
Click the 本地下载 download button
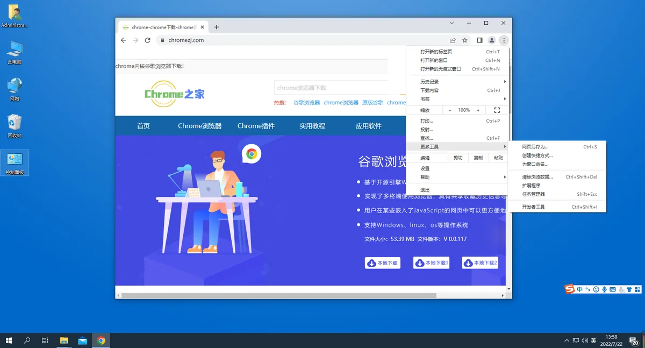(383, 263)
